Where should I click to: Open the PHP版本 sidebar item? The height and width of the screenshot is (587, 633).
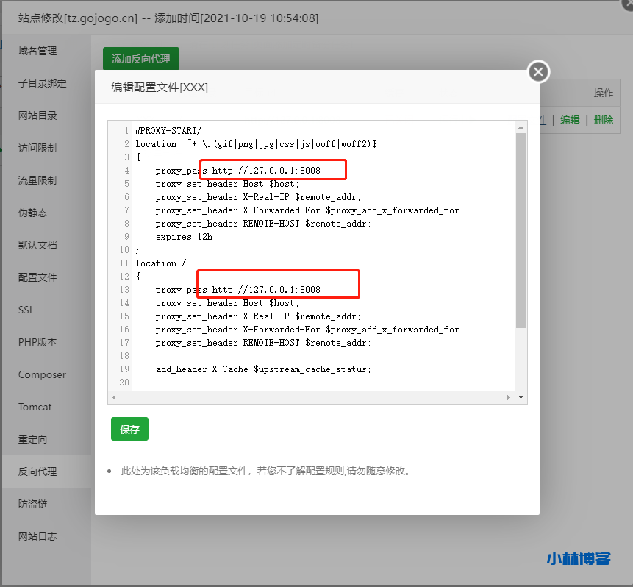[x=37, y=342]
